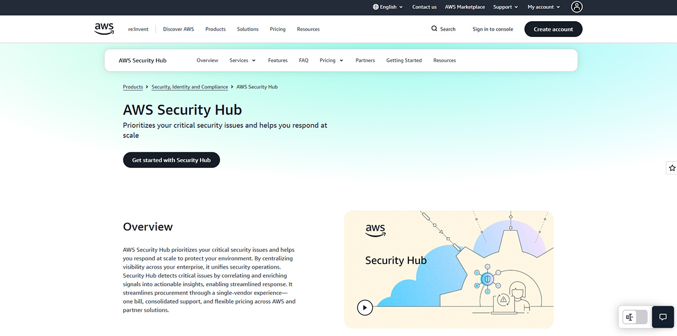Click the Contact us link
677x336 pixels.
point(424,7)
